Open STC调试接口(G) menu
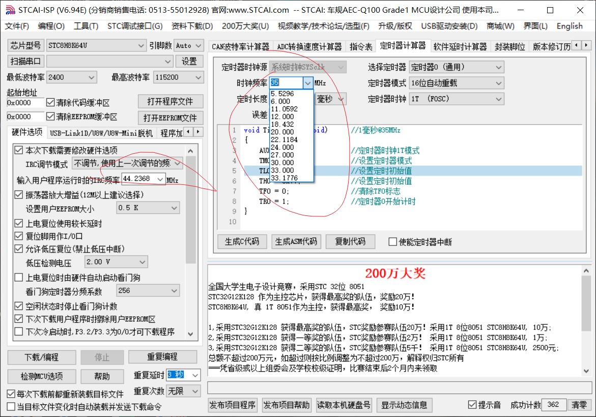 click(135, 26)
